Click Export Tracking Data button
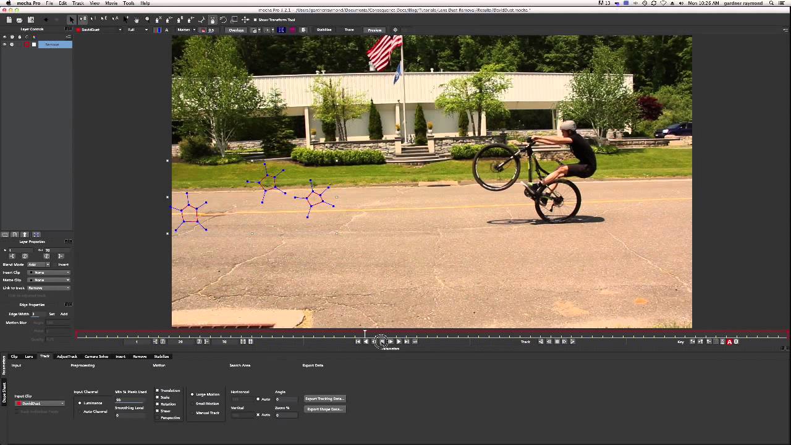Image resolution: width=791 pixels, height=445 pixels. tap(324, 399)
